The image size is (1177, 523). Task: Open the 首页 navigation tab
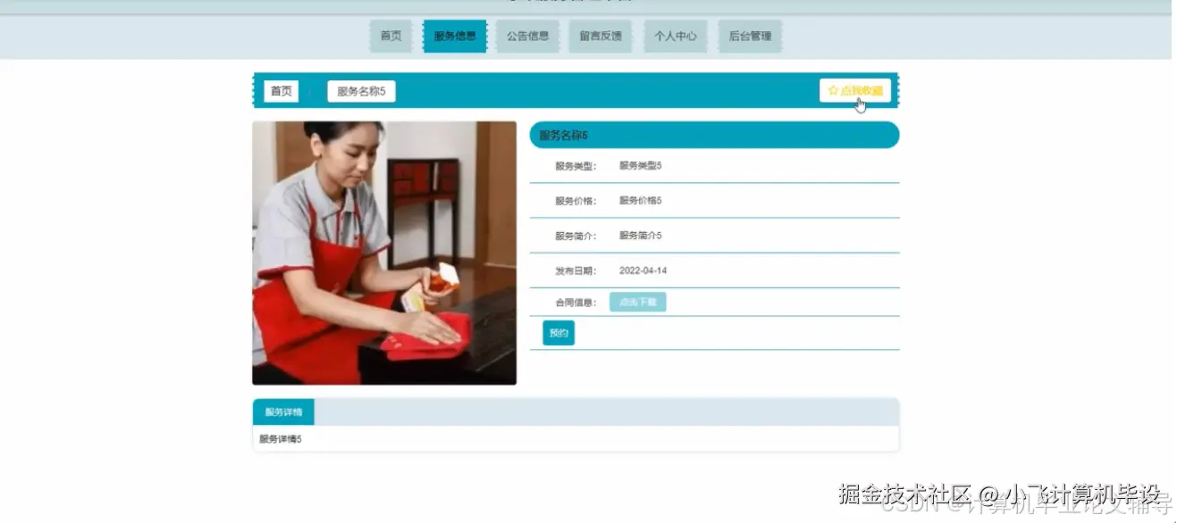tap(391, 37)
